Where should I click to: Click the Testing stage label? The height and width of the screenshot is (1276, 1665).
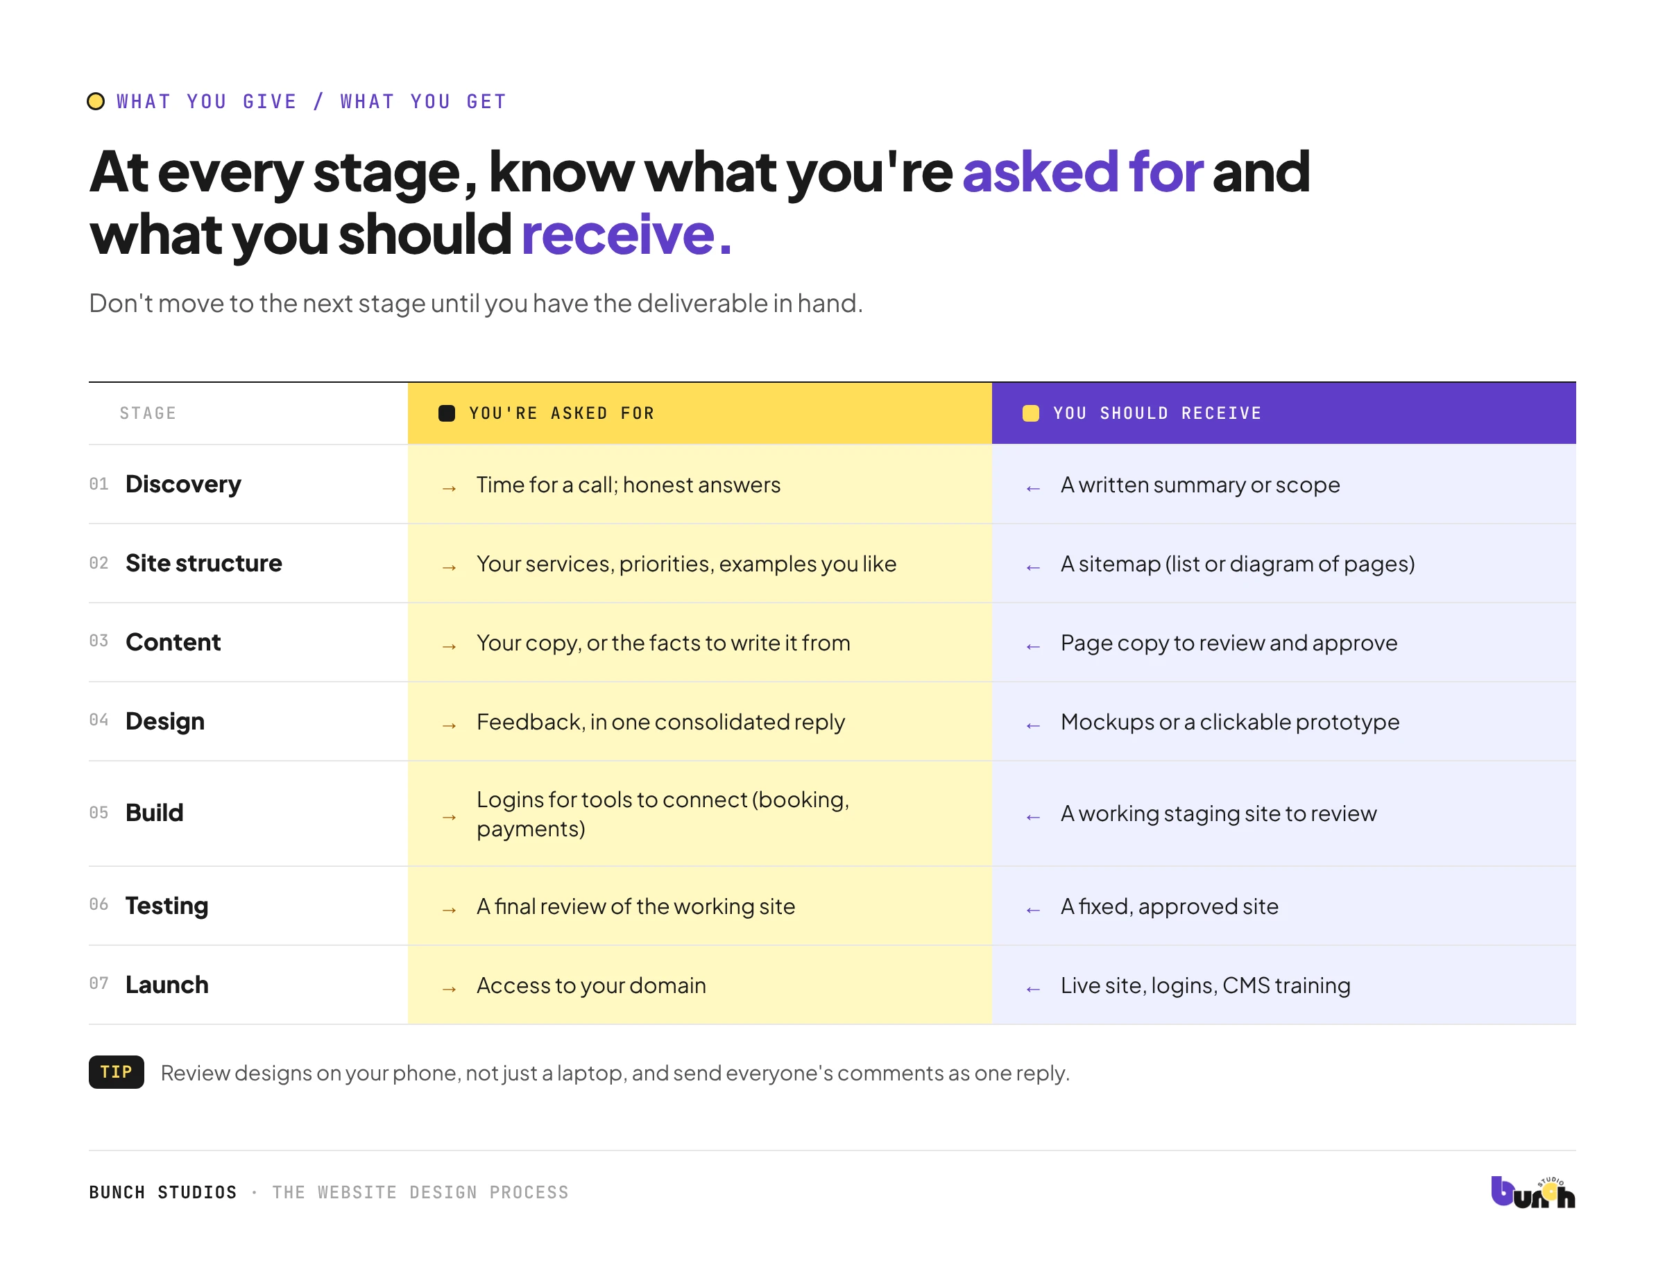coord(166,906)
